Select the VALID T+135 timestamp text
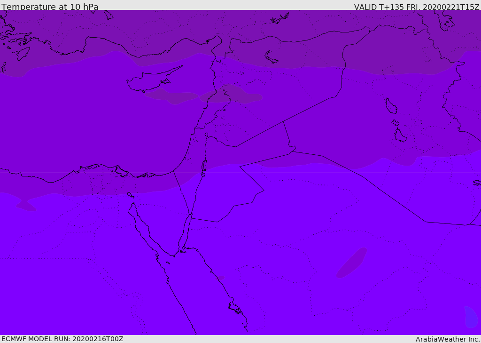Viewport: 481px width, 343px height. (416, 7)
